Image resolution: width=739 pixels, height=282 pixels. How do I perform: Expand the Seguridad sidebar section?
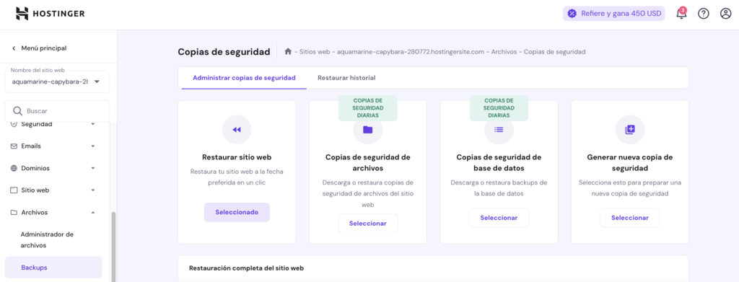pyautogui.click(x=93, y=124)
